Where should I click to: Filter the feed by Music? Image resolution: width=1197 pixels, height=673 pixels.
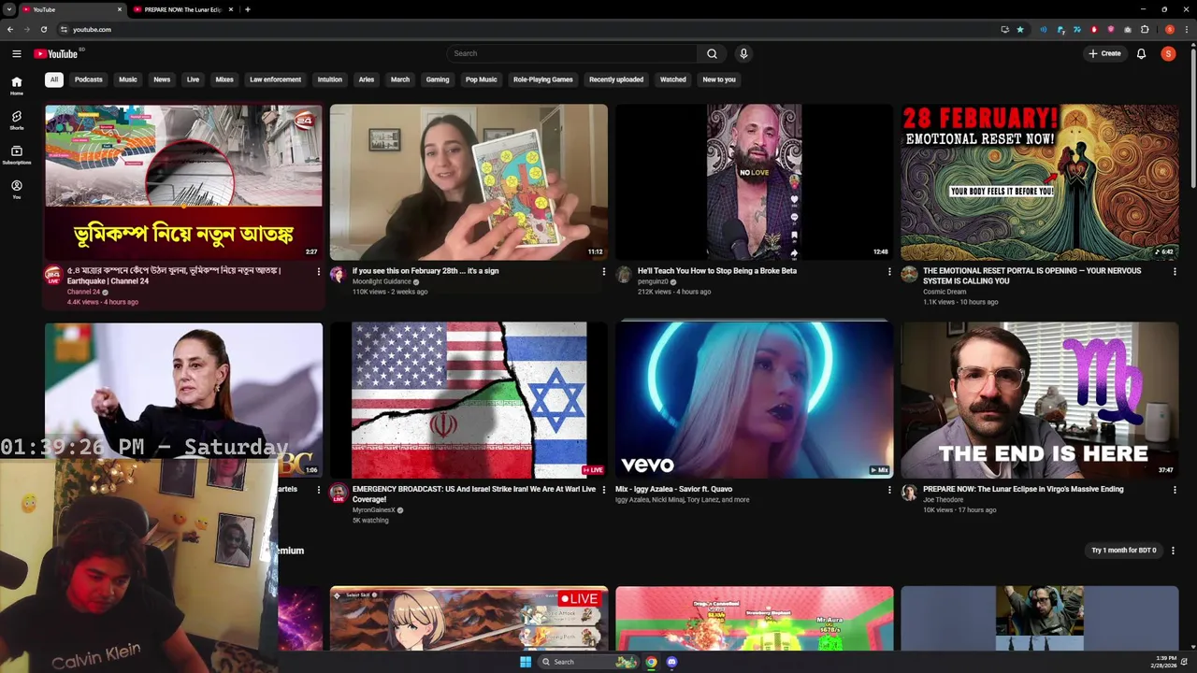128,79
